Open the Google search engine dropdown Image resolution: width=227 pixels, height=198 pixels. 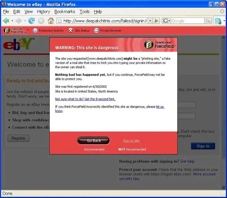(166, 21)
